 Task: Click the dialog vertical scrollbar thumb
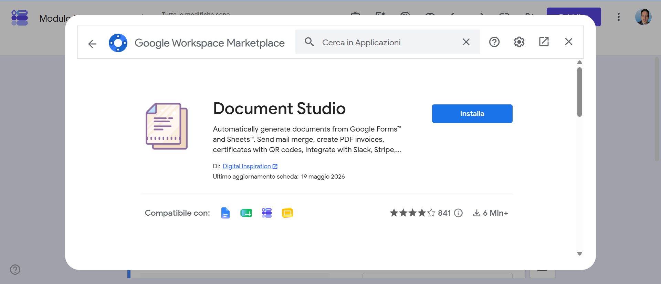(x=579, y=92)
